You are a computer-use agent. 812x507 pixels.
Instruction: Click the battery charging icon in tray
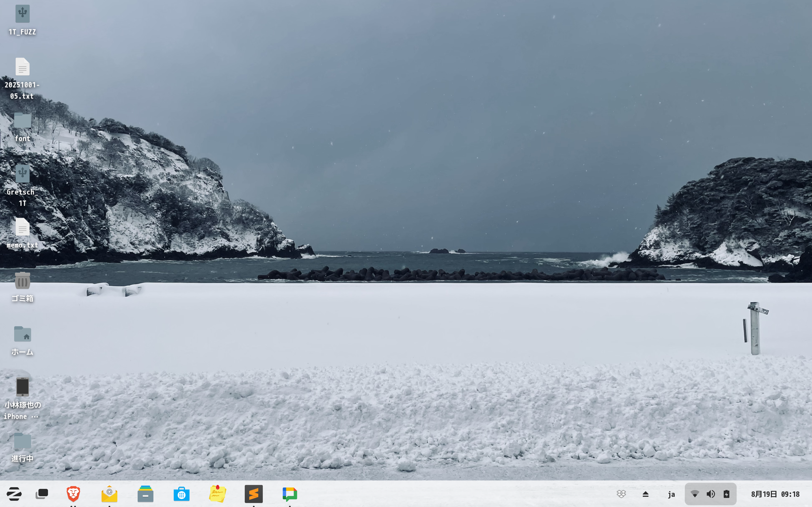(x=726, y=494)
